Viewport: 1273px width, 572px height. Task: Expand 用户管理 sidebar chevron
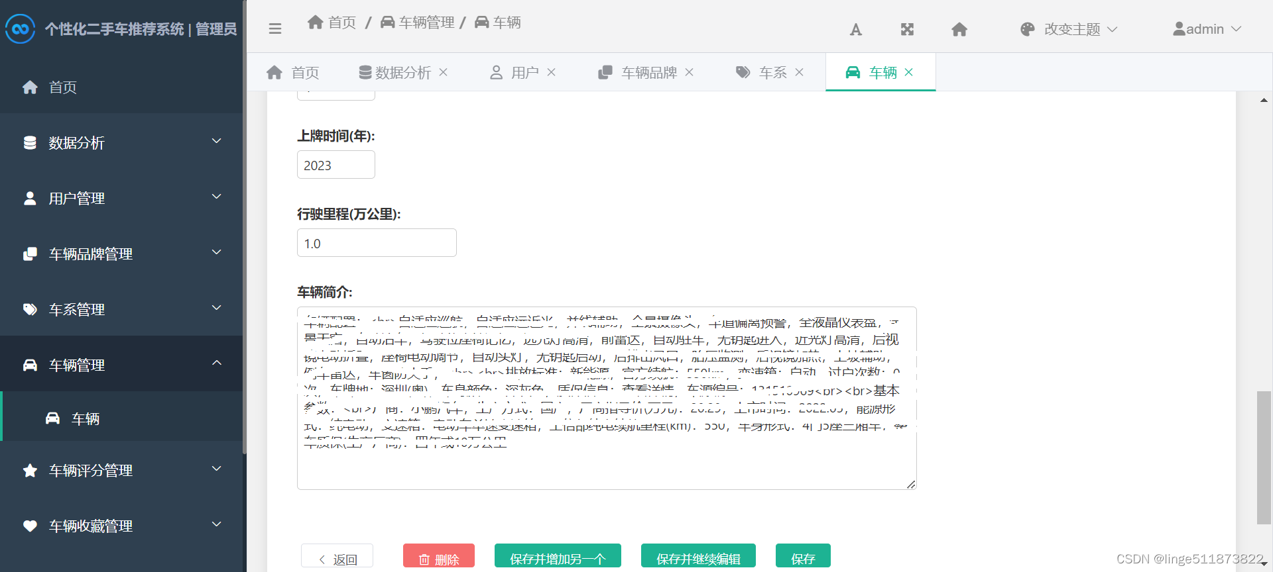[216, 197]
